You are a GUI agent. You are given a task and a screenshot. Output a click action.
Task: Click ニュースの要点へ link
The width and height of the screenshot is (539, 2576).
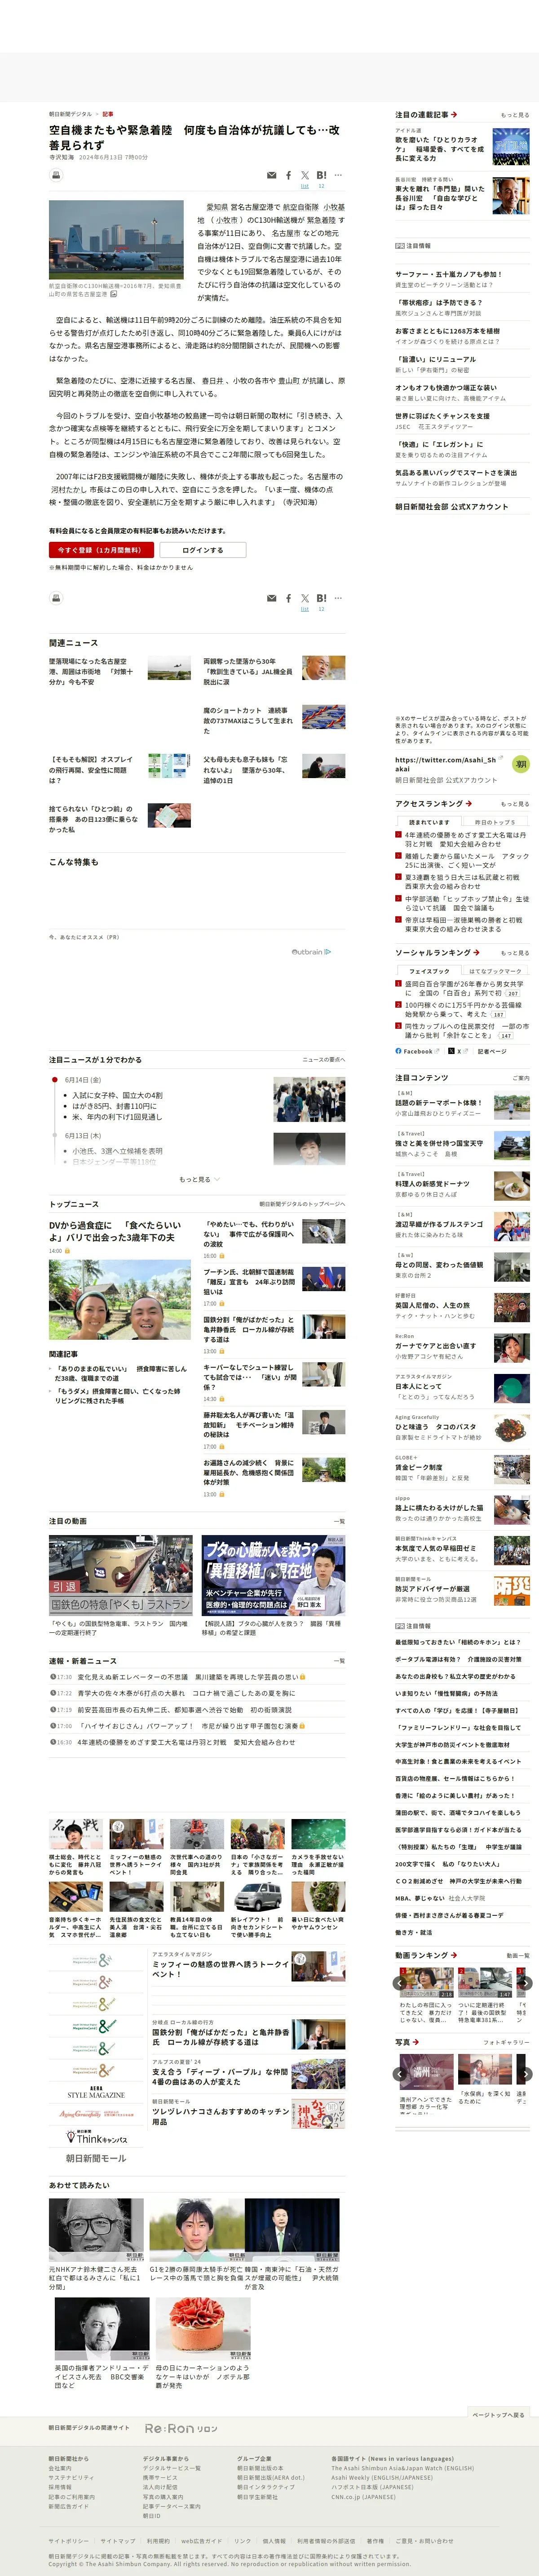point(323,1059)
